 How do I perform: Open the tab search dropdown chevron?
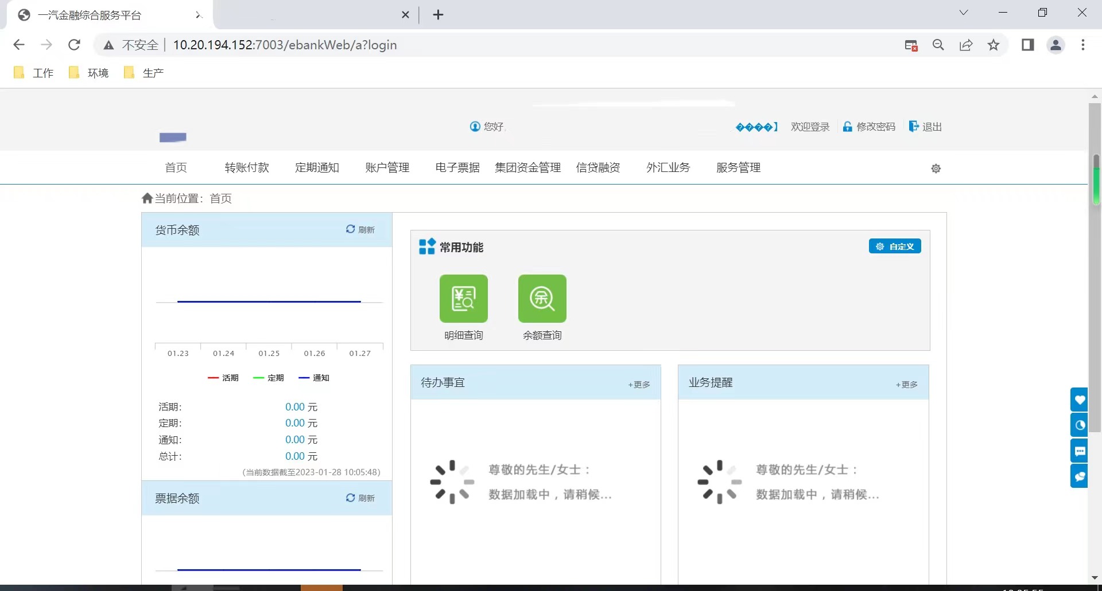(x=964, y=13)
